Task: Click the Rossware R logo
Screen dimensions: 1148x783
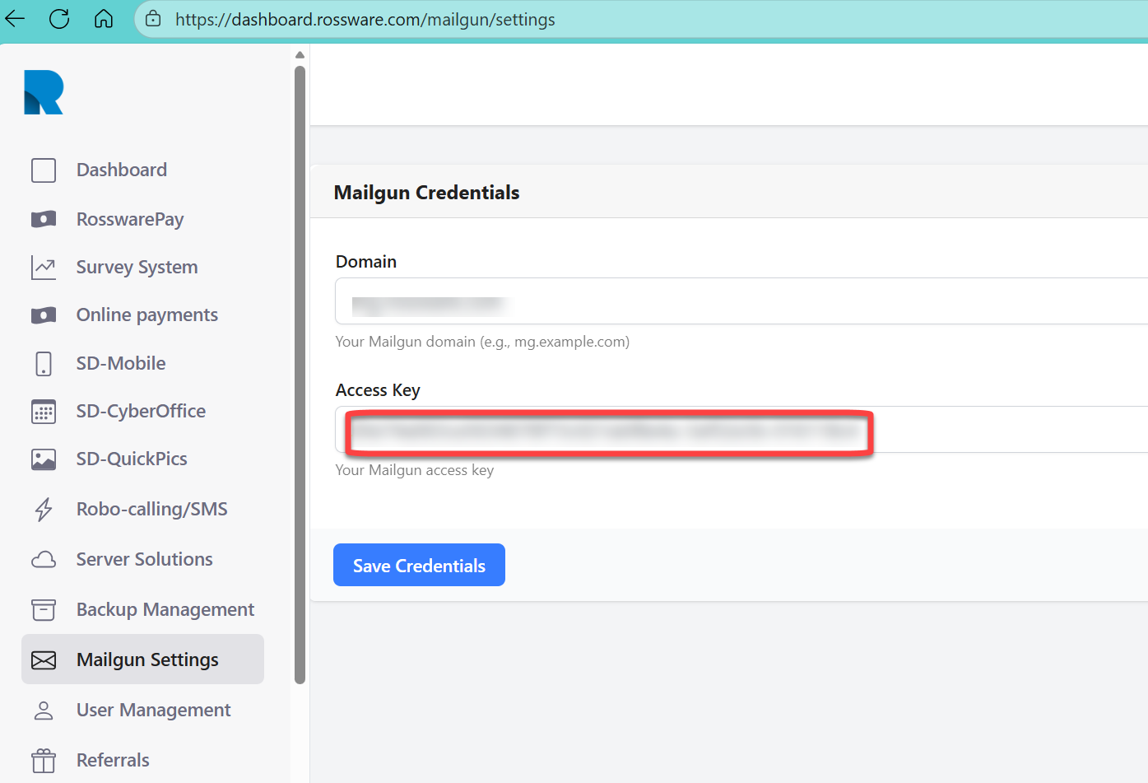Action: (44, 92)
